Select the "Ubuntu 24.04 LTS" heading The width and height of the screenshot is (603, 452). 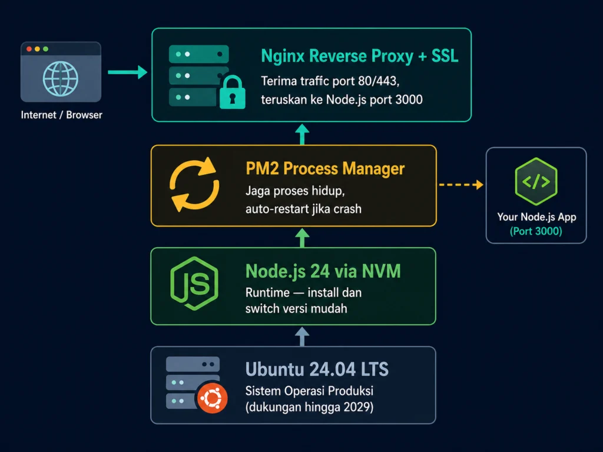pos(317,369)
